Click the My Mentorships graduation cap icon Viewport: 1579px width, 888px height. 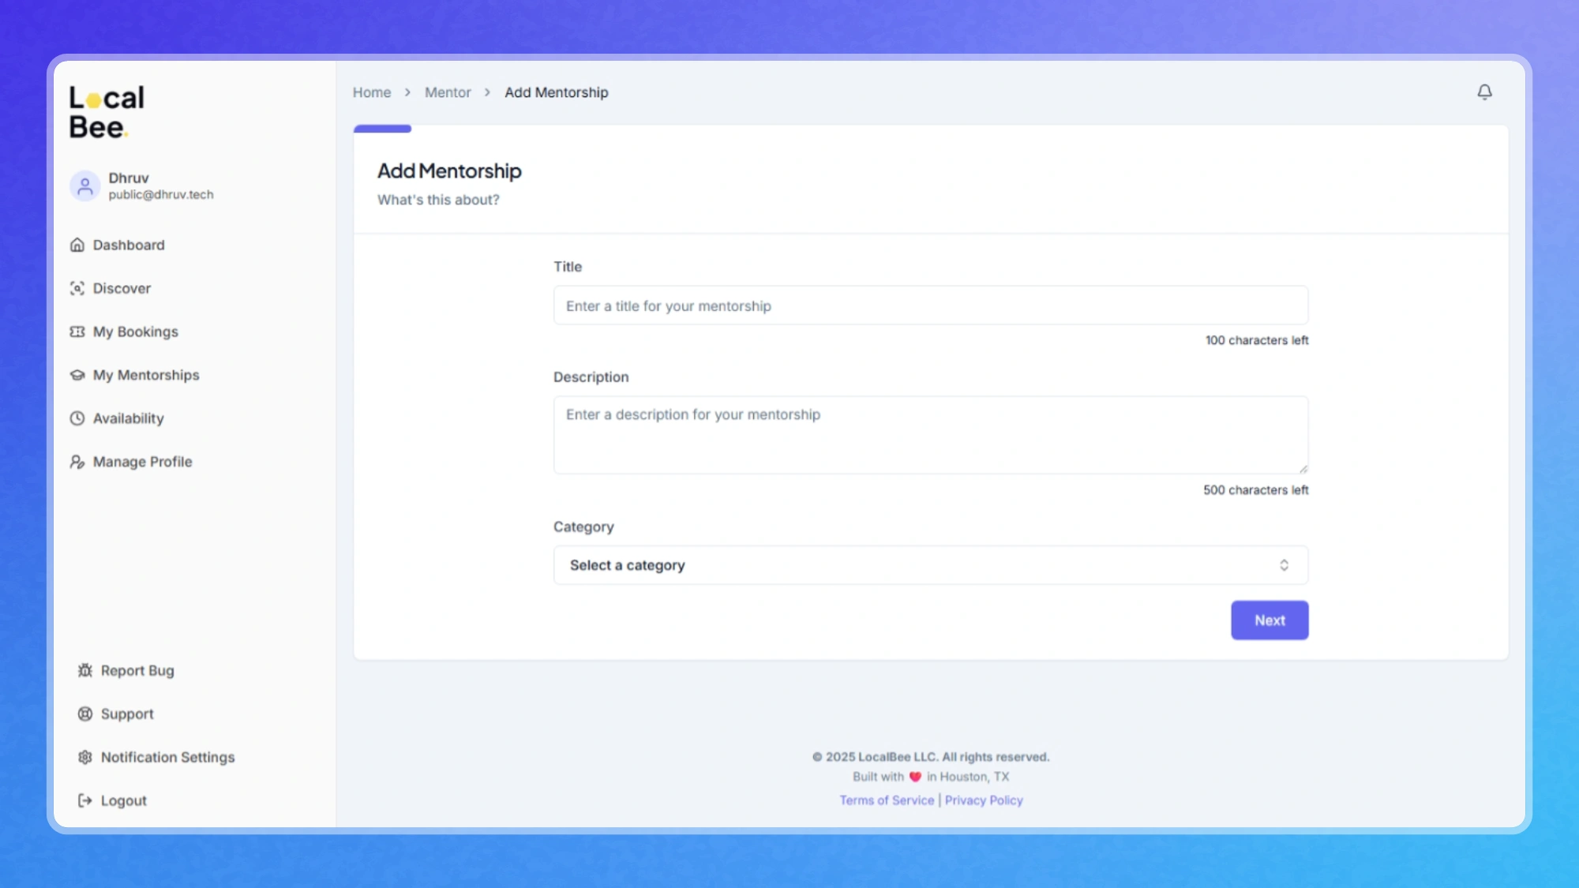[77, 375]
